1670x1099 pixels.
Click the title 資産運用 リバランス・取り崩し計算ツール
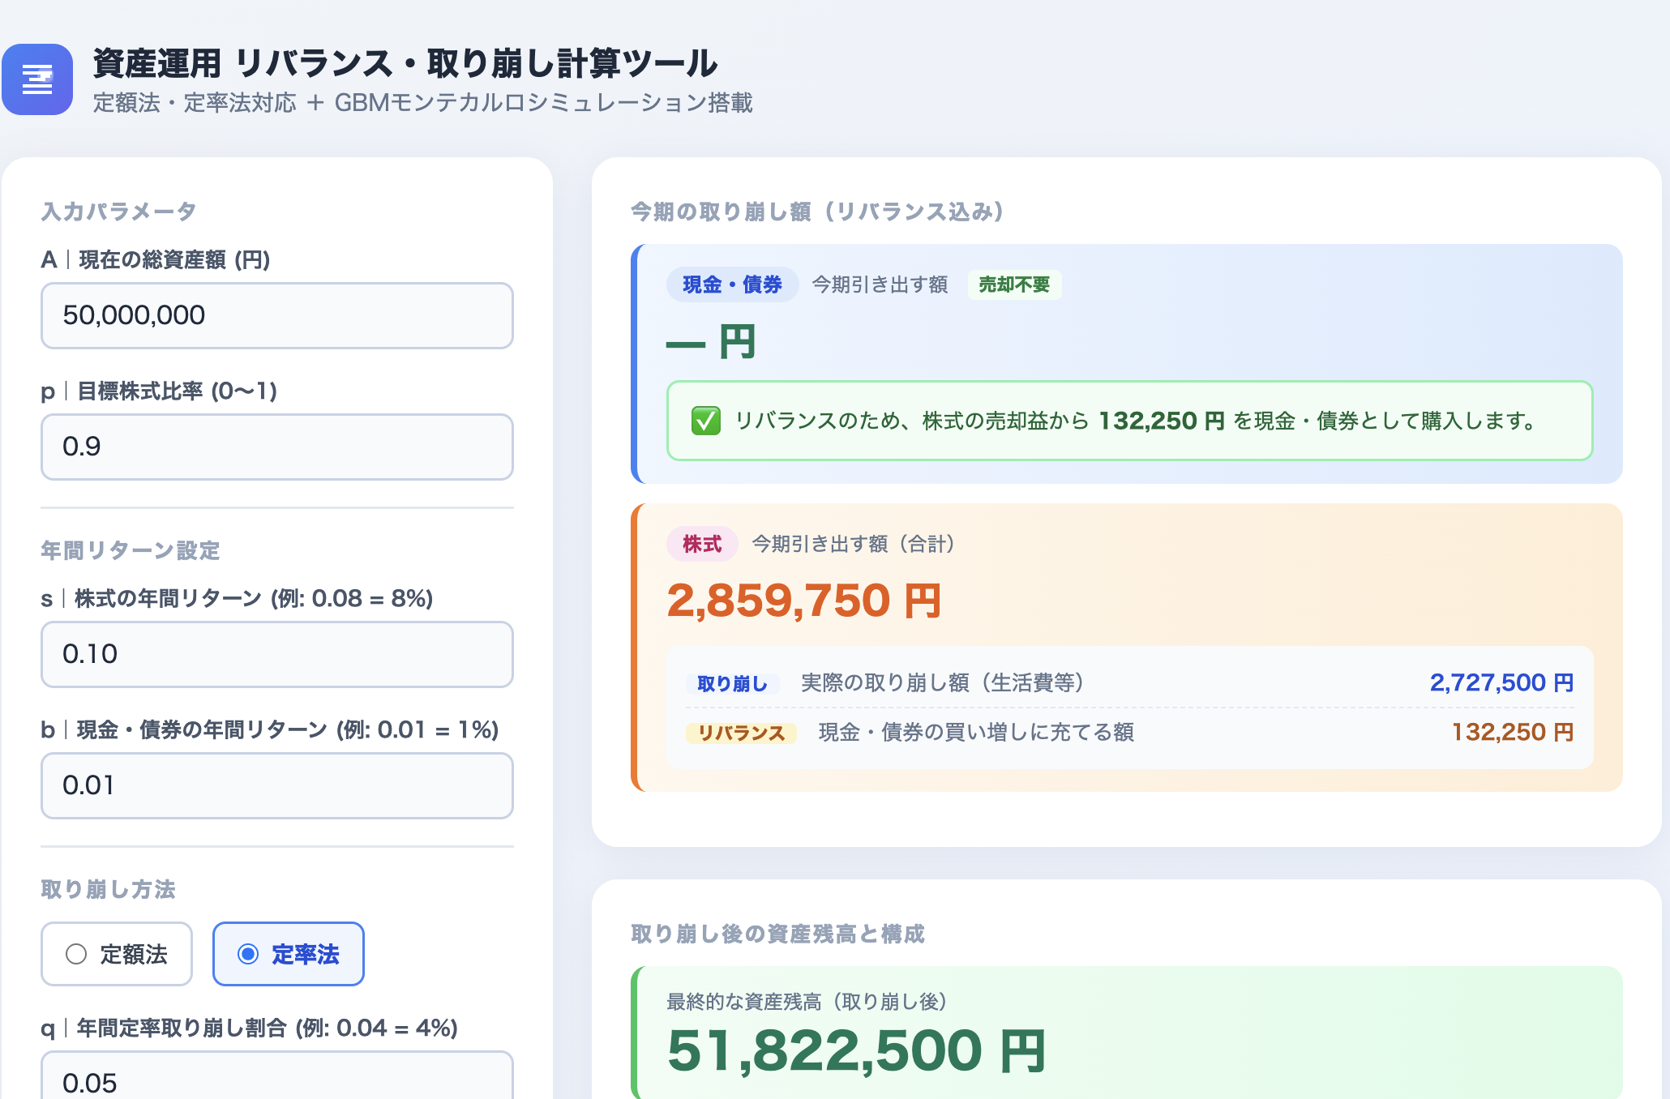[405, 63]
